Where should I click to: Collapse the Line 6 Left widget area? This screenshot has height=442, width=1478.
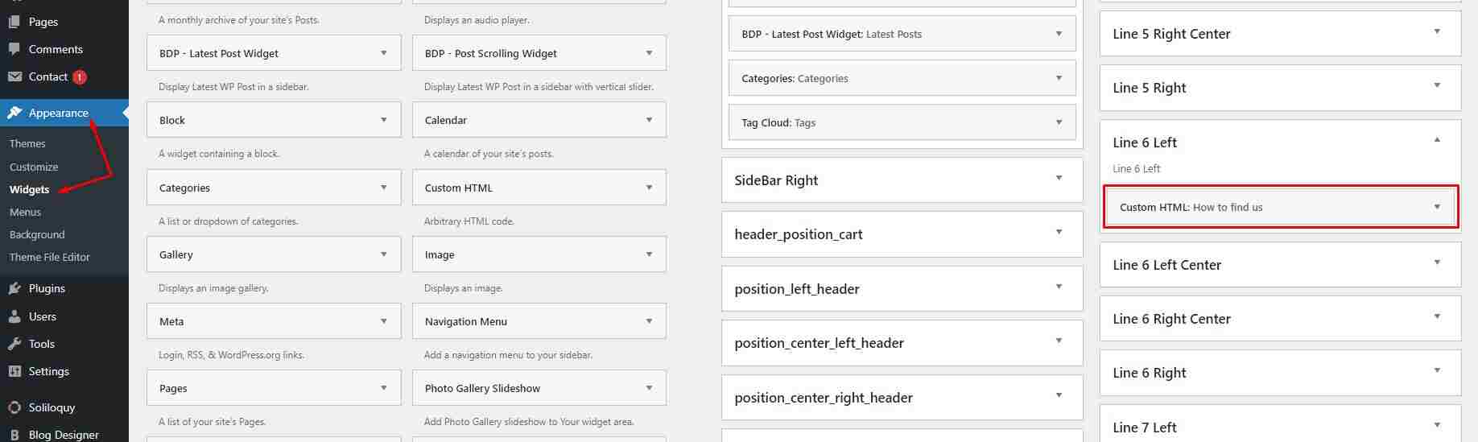[1437, 140]
